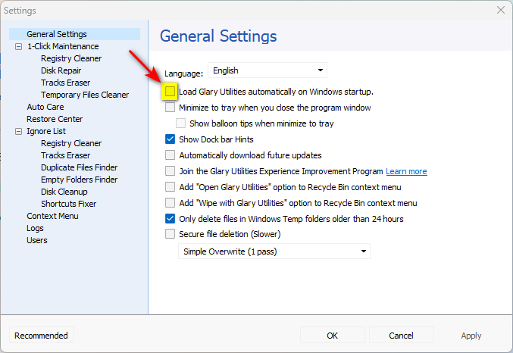Viewport: 513px width, 353px height.
Task: Check Minimize to tray when closing window
Action: tap(170, 108)
